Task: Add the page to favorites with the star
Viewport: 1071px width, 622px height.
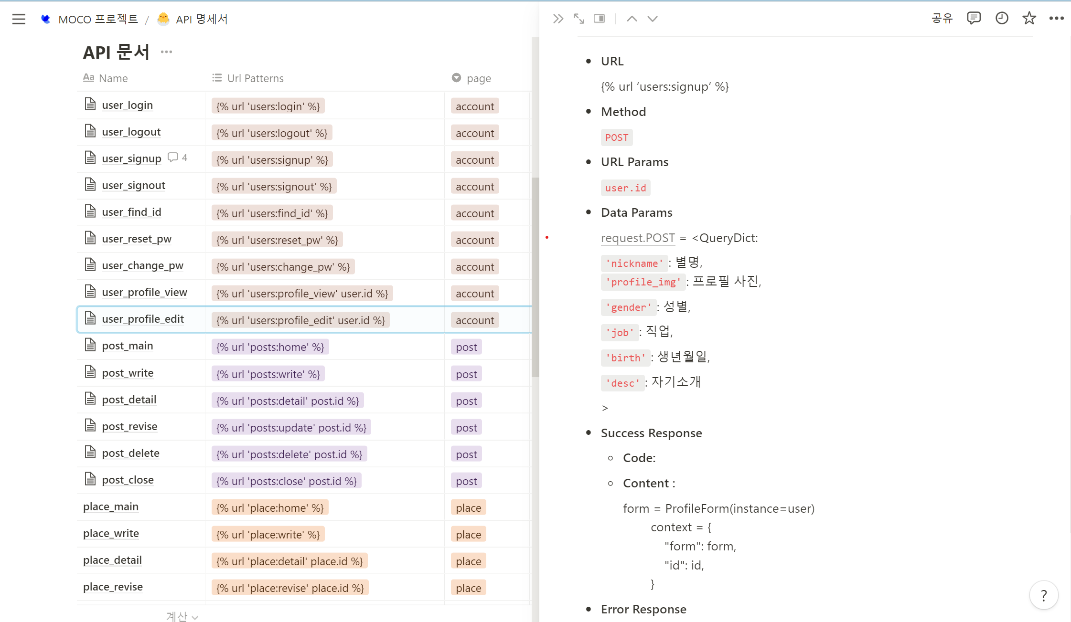Action: click(x=1029, y=19)
